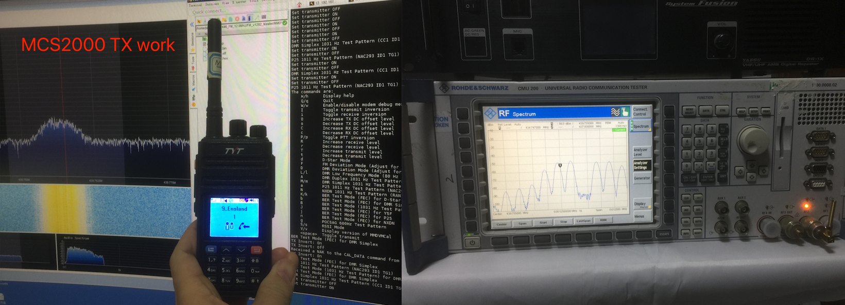Viewport: 845px width, 305px height.
Task: Open the Tools sidebar tab
Action: (x=193, y=61)
